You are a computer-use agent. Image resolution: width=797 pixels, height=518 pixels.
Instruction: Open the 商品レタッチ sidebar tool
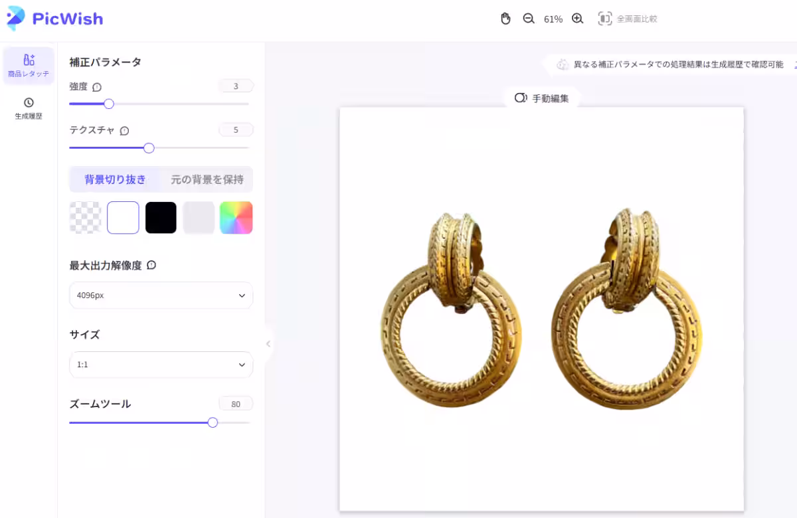29,66
